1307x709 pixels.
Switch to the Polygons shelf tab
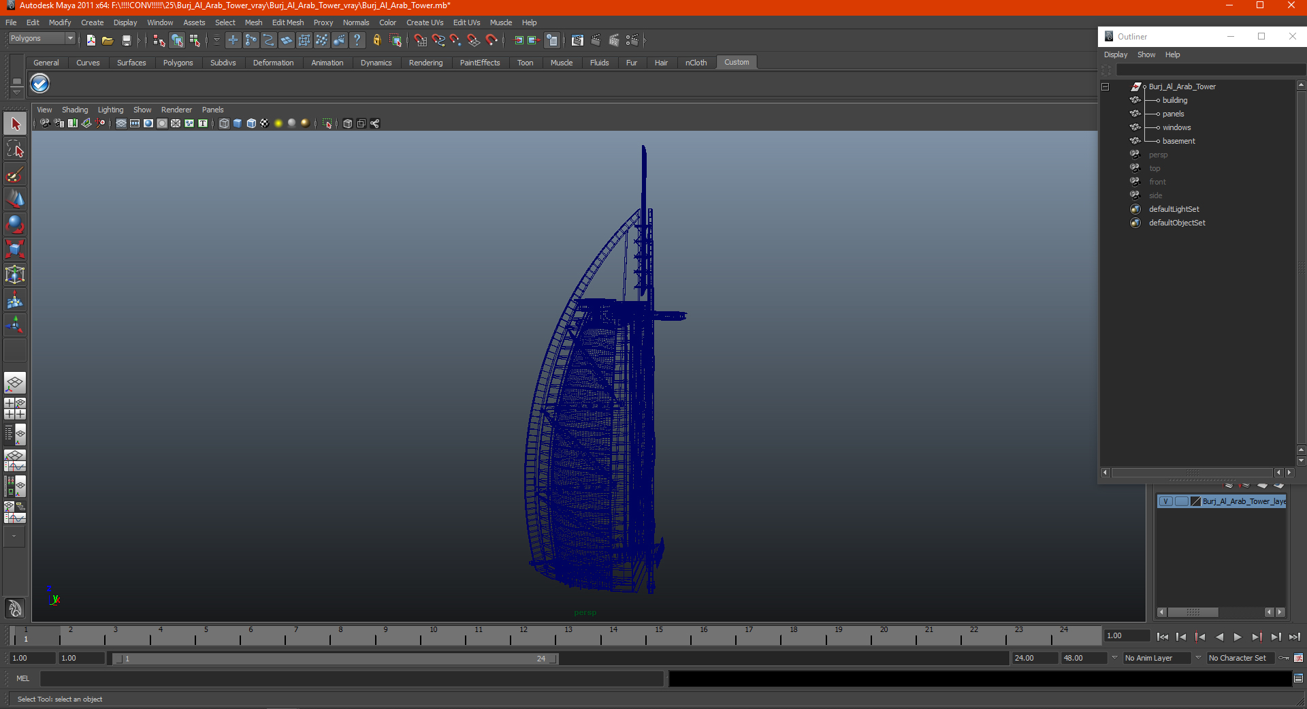(x=178, y=63)
